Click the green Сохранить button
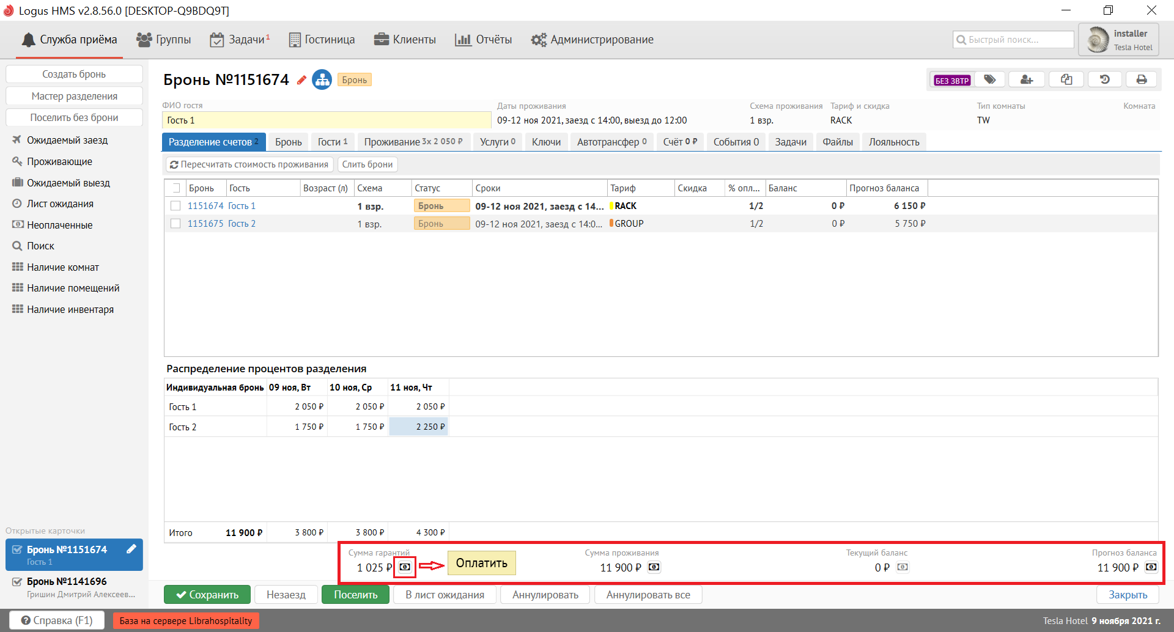The height and width of the screenshot is (632, 1174). [x=207, y=595]
